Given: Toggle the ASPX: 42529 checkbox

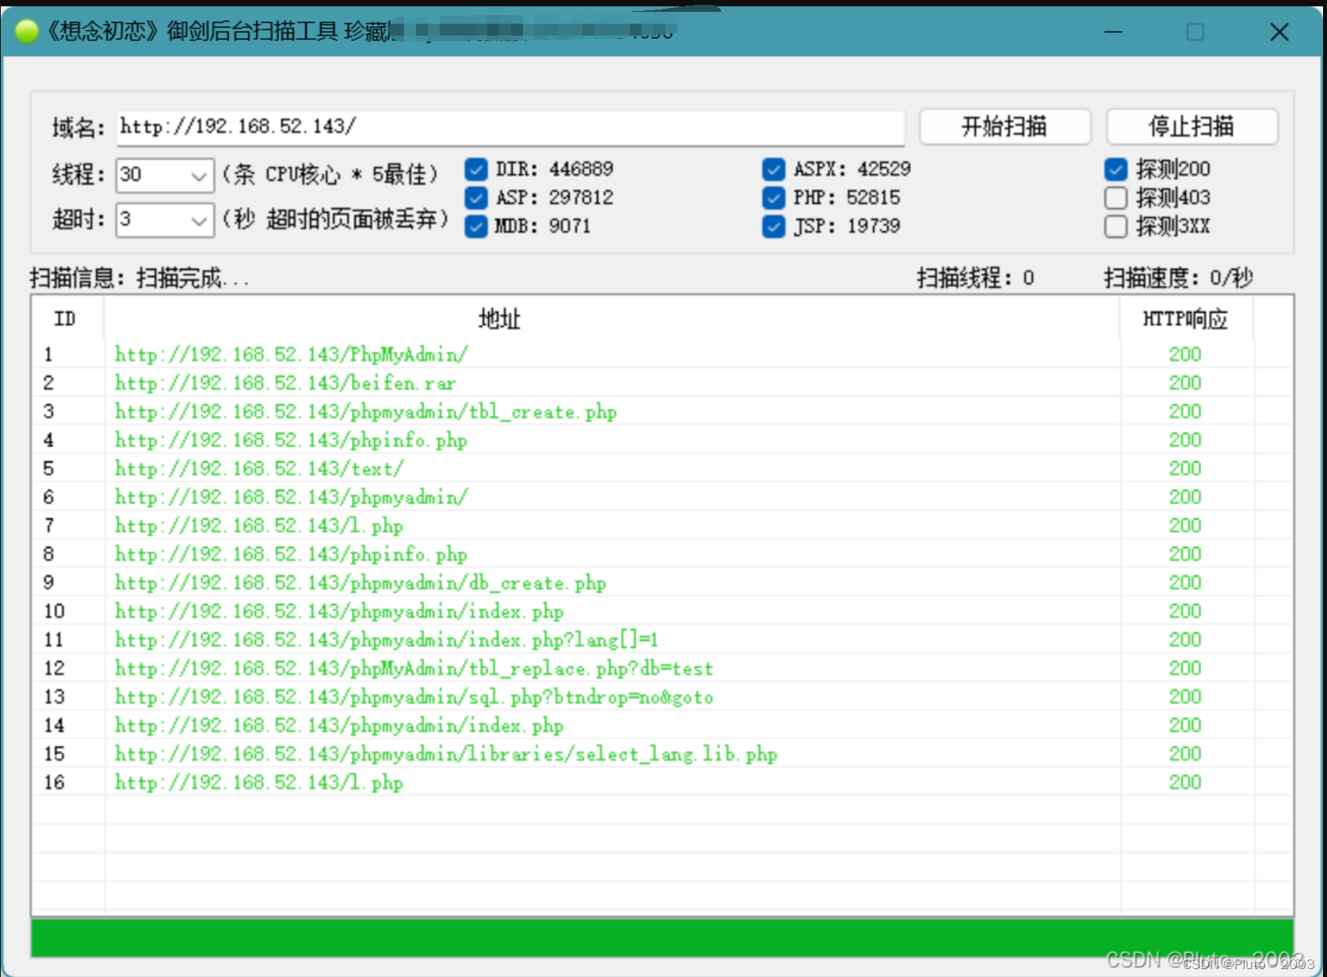Looking at the screenshot, I should pos(774,169).
